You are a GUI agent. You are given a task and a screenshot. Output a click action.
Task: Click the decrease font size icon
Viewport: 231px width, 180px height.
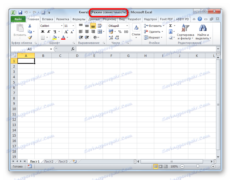coord(72,32)
